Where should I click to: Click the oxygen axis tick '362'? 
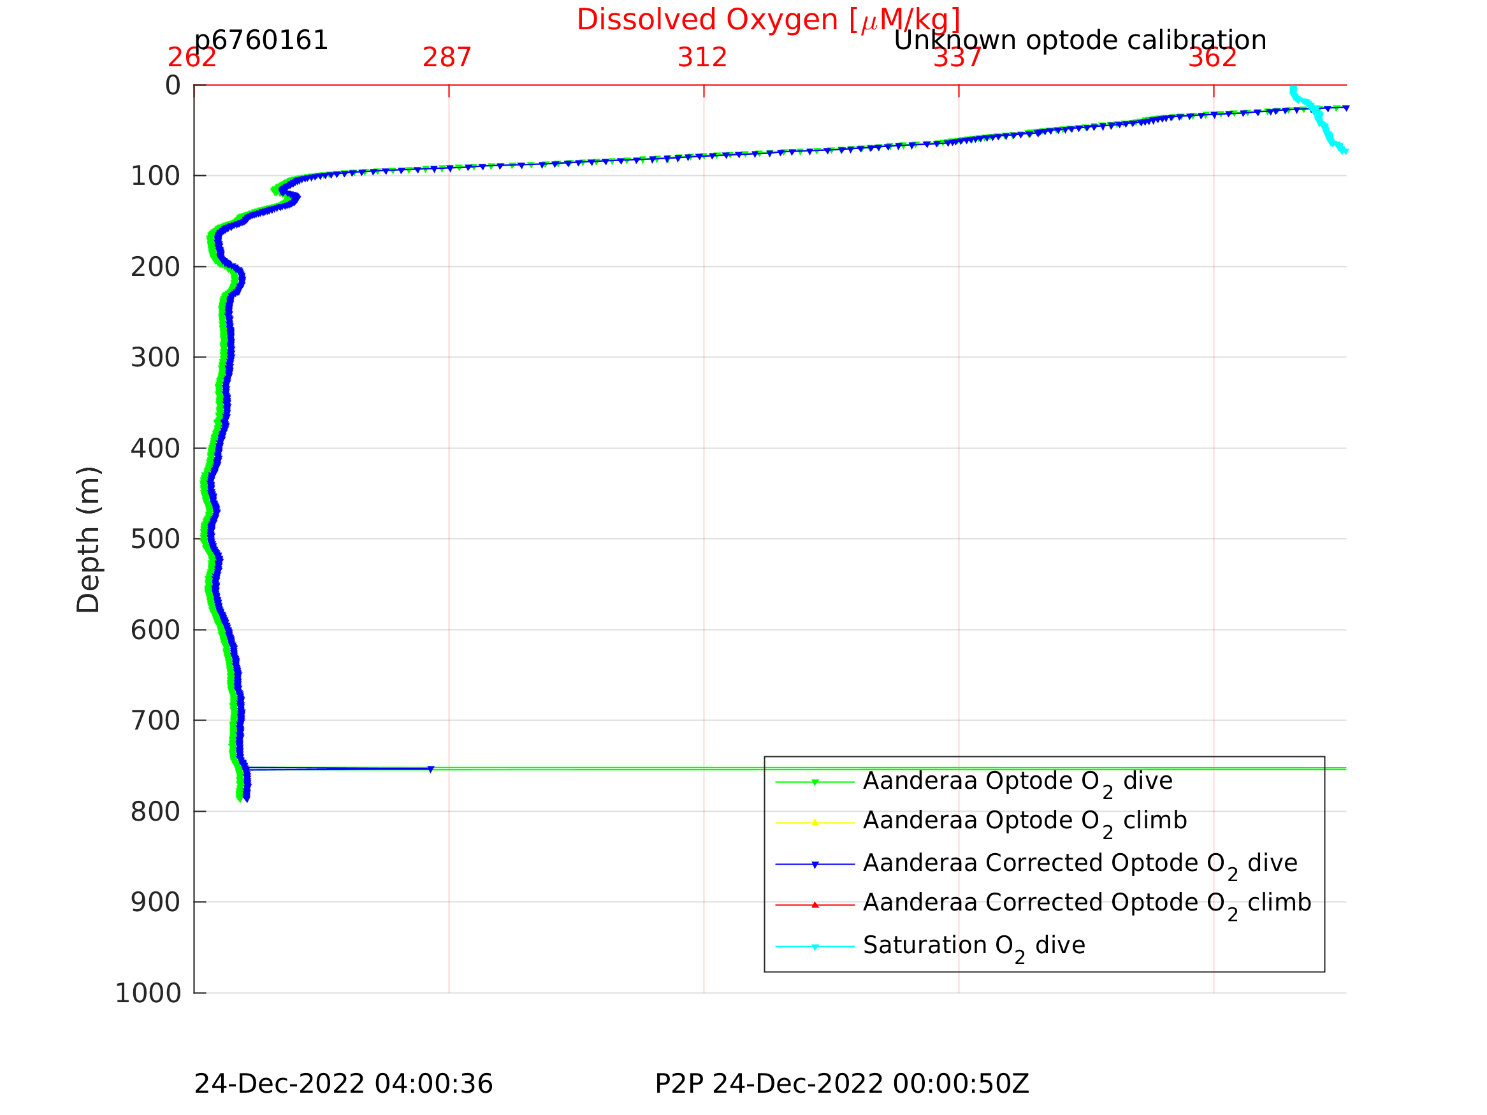tap(1212, 58)
